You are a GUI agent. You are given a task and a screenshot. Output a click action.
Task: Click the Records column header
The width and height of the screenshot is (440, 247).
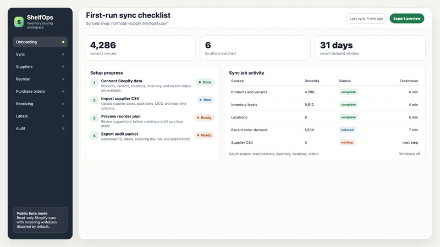tap(312, 81)
